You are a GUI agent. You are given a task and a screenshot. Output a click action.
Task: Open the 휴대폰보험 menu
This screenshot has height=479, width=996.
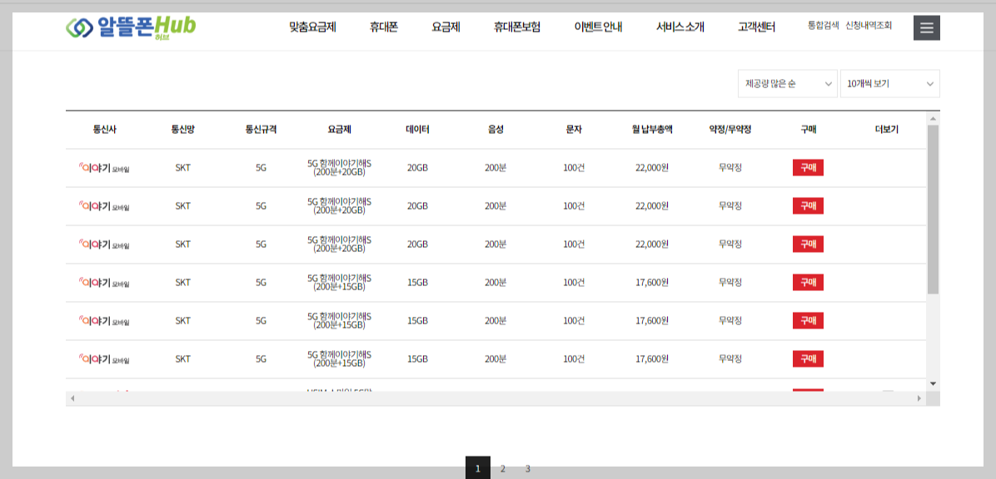(x=516, y=27)
